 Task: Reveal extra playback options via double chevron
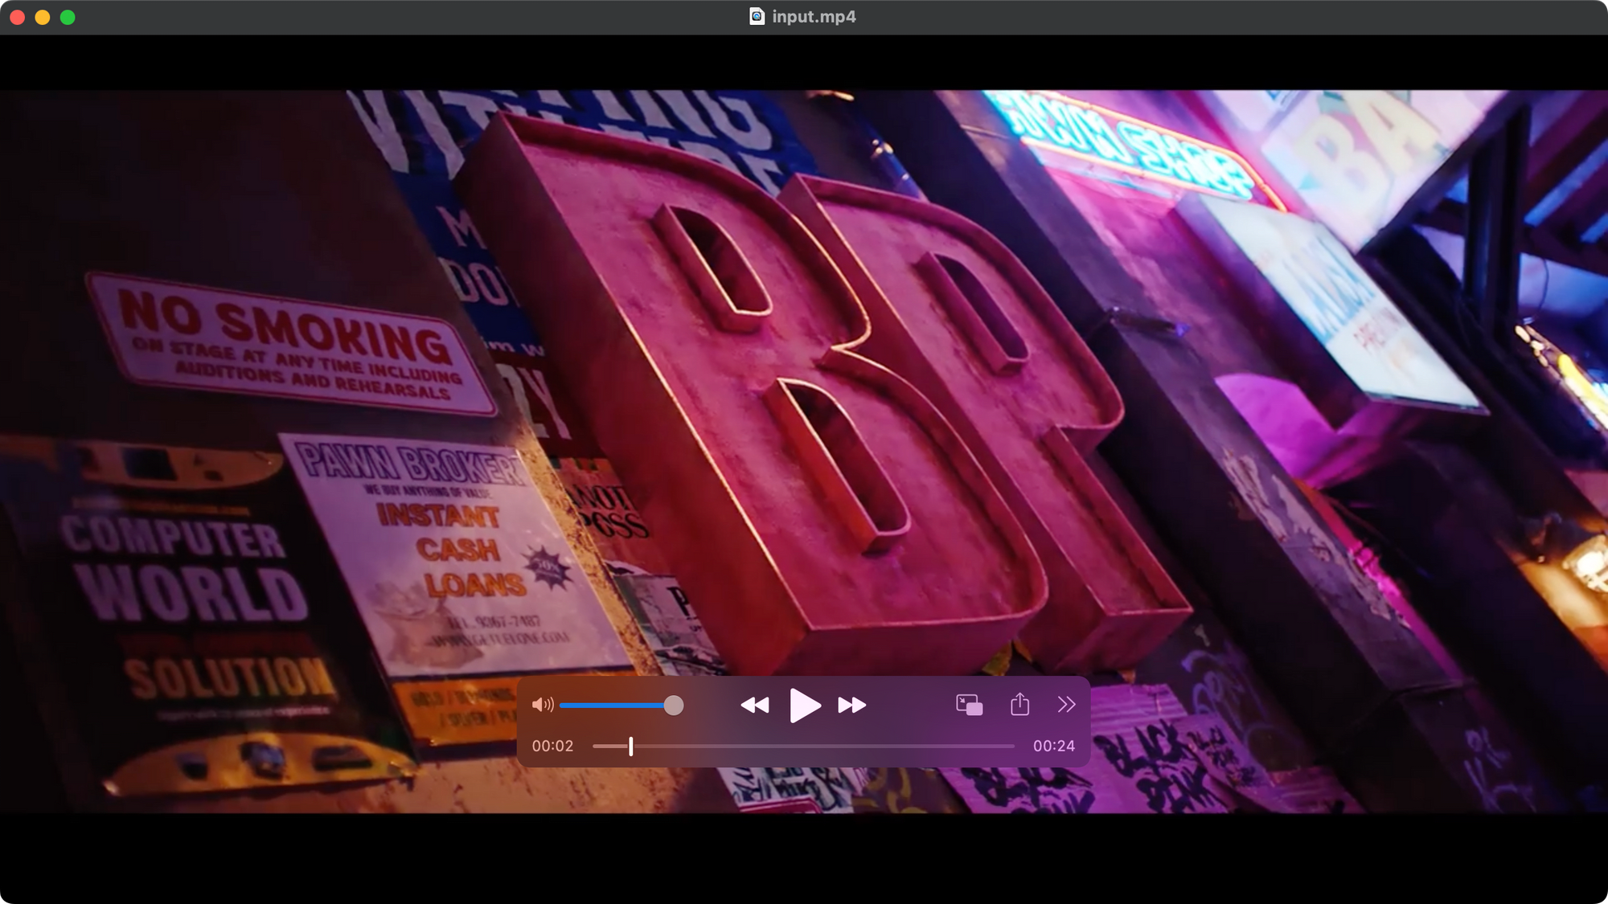(1068, 705)
